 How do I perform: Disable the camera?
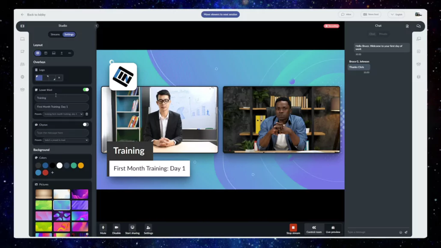point(116,229)
